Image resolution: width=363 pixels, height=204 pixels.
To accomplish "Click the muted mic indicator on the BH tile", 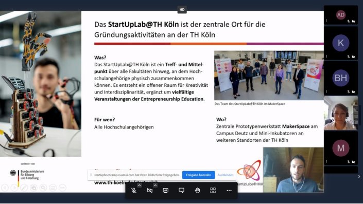I will click(x=349, y=91).
